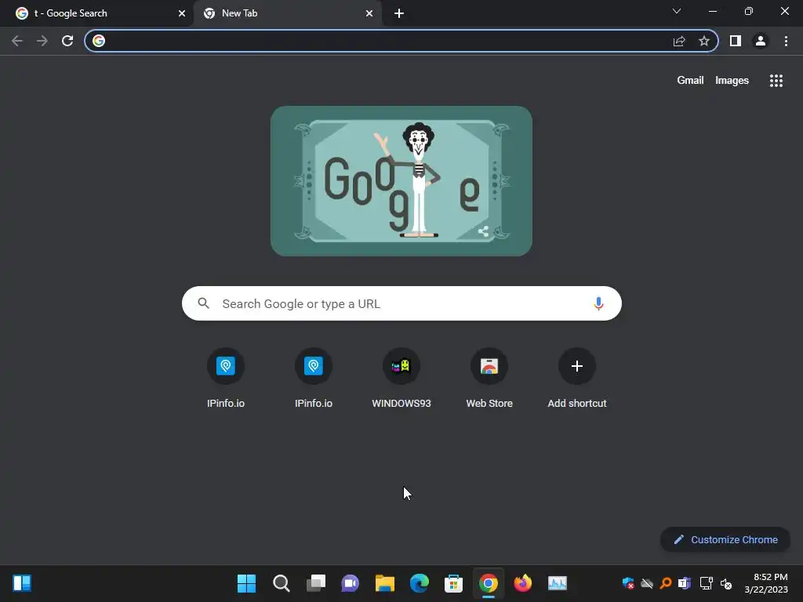Add a new shortcut
Screen dimensions: 803x602
(577, 379)
